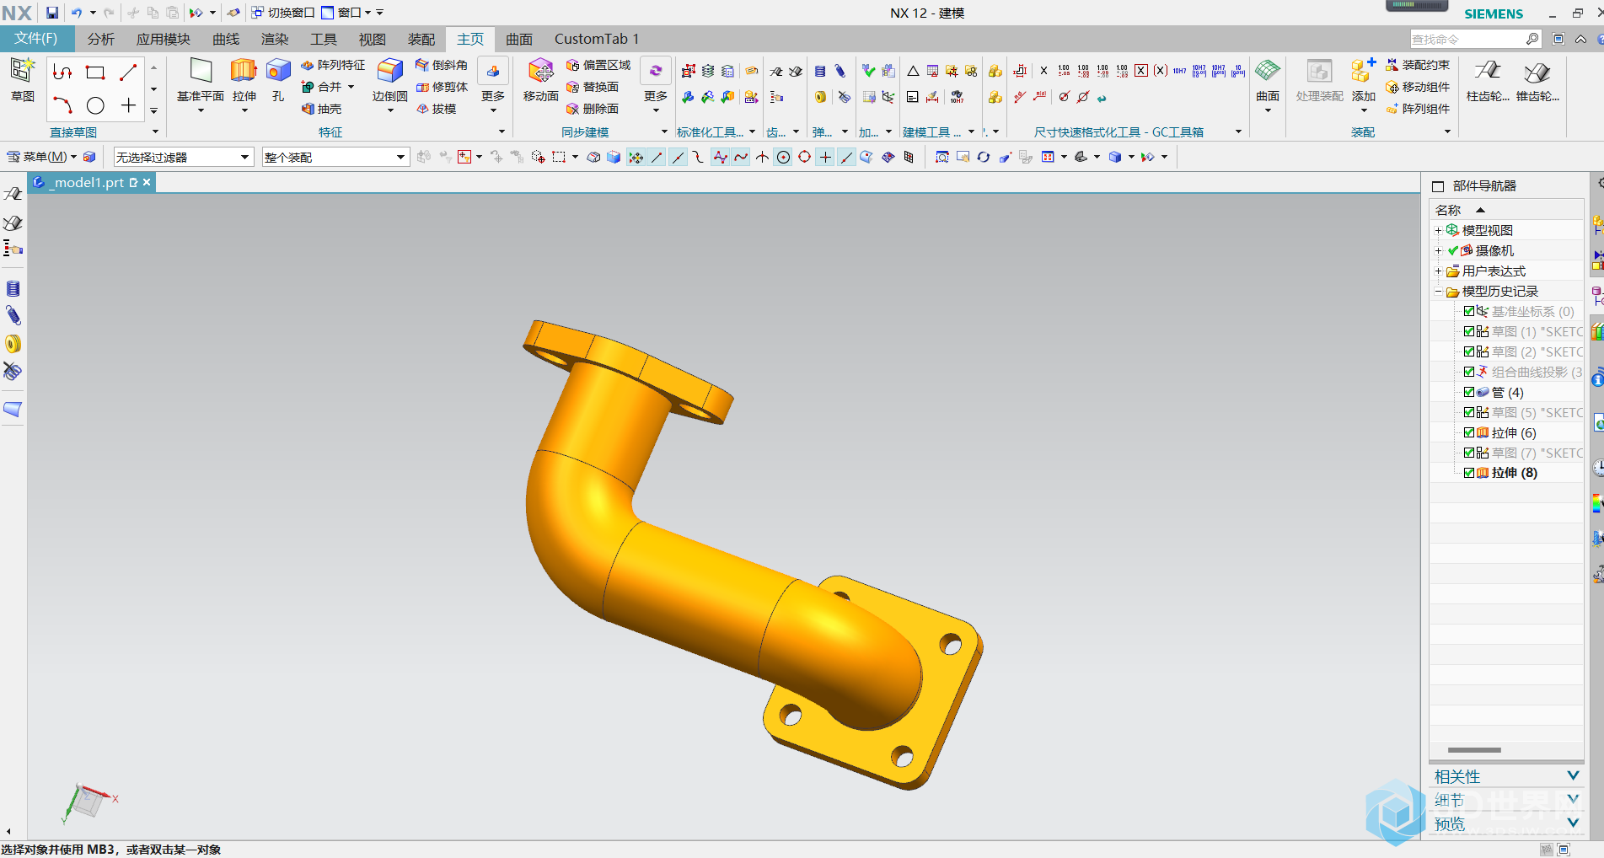The width and height of the screenshot is (1604, 858).
Task: Click the part navigator horizontal scrollbar
Action: (1474, 749)
